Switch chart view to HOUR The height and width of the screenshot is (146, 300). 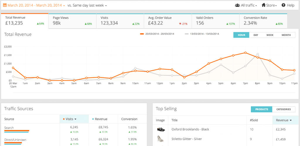click(241, 35)
